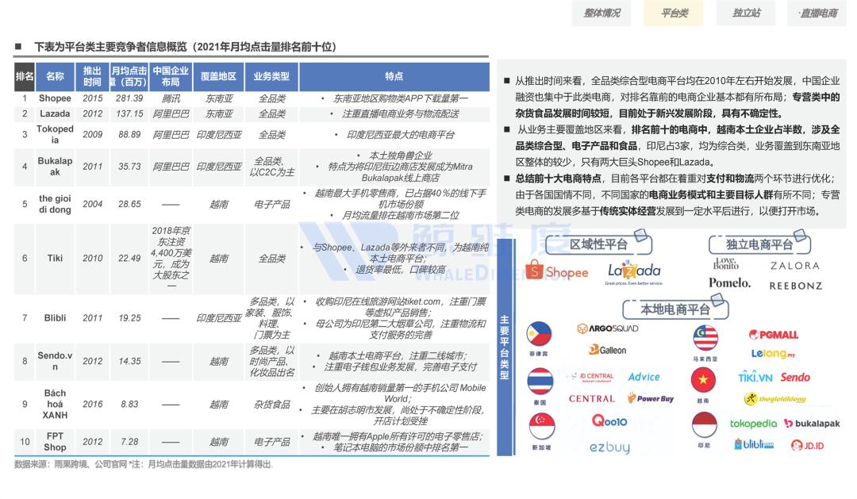Click the vertical 主要平台类型 blue bar
The height and width of the screenshot is (499, 857).
pos(505,347)
